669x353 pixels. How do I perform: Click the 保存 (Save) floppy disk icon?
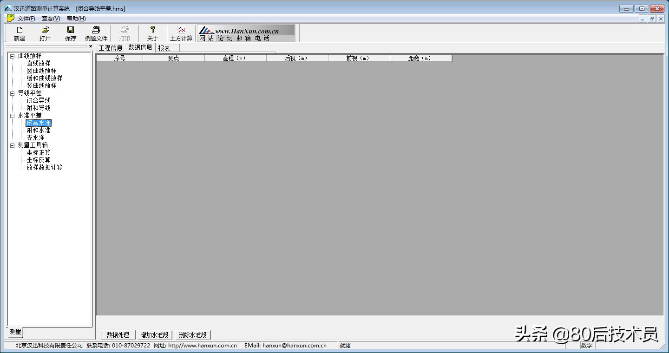71,30
